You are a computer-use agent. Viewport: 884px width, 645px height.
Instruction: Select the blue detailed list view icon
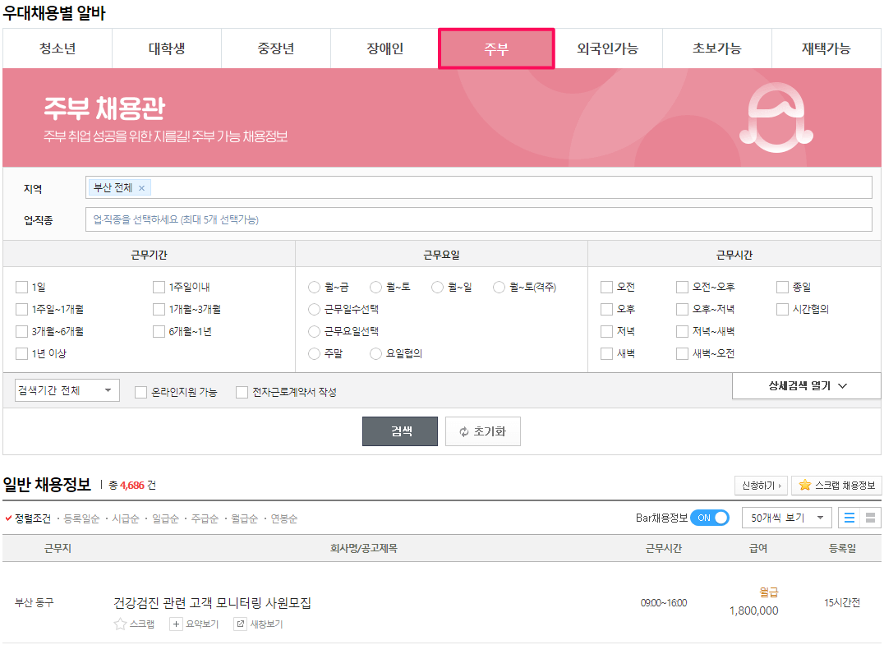pos(851,518)
